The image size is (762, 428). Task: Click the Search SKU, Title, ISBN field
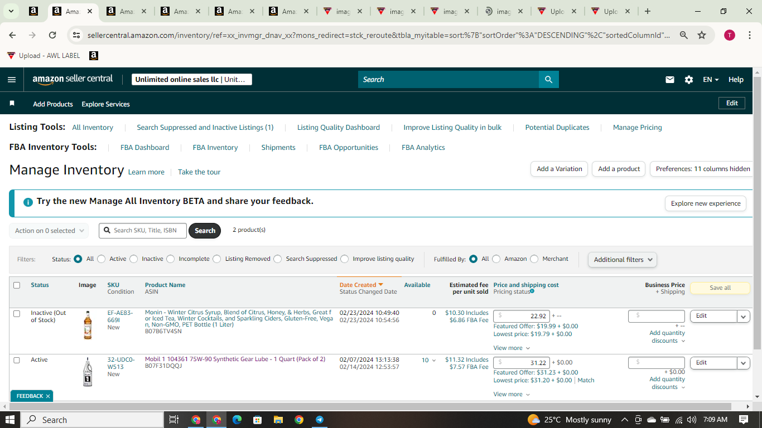click(x=143, y=231)
